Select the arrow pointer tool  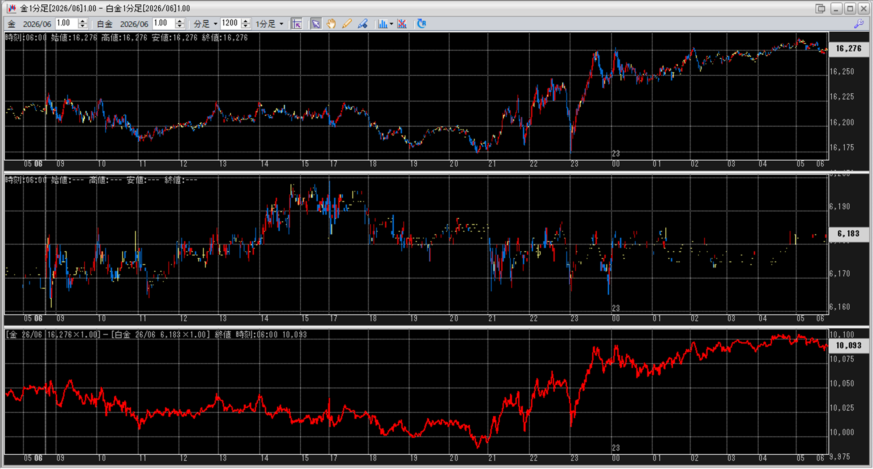316,24
